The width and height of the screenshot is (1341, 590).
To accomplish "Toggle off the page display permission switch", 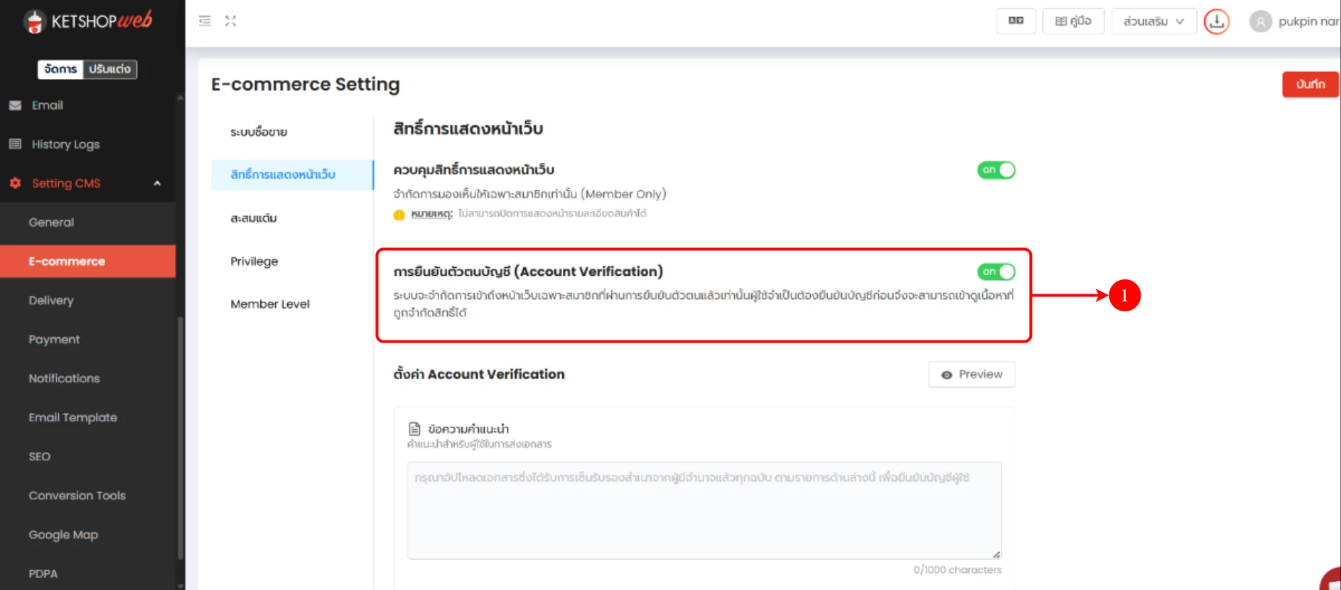I will point(996,170).
